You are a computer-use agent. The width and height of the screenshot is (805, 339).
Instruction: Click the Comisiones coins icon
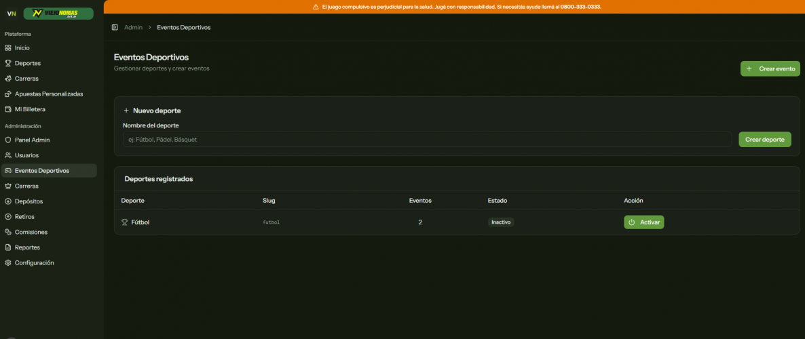tap(7, 232)
